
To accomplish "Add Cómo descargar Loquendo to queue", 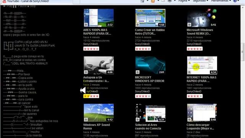I will (189, 120).
